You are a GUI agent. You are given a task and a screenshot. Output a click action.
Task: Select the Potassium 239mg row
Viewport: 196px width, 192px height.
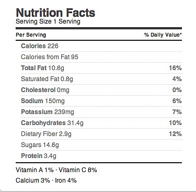click(101, 112)
